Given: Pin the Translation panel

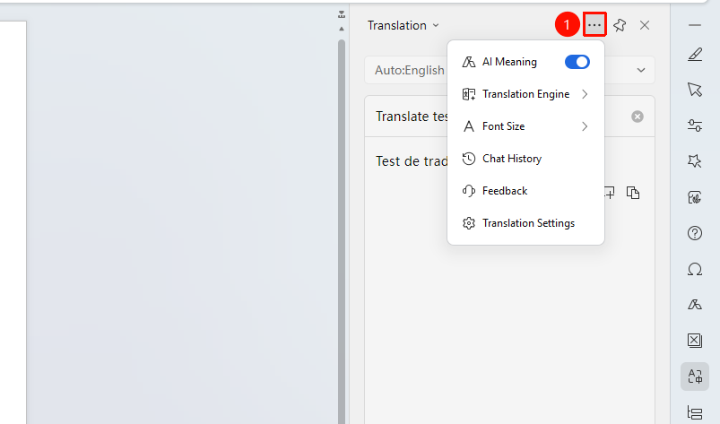Looking at the screenshot, I should point(620,25).
